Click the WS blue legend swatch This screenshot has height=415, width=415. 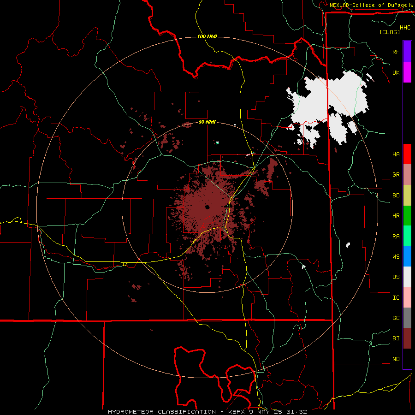(x=407, y=256)
